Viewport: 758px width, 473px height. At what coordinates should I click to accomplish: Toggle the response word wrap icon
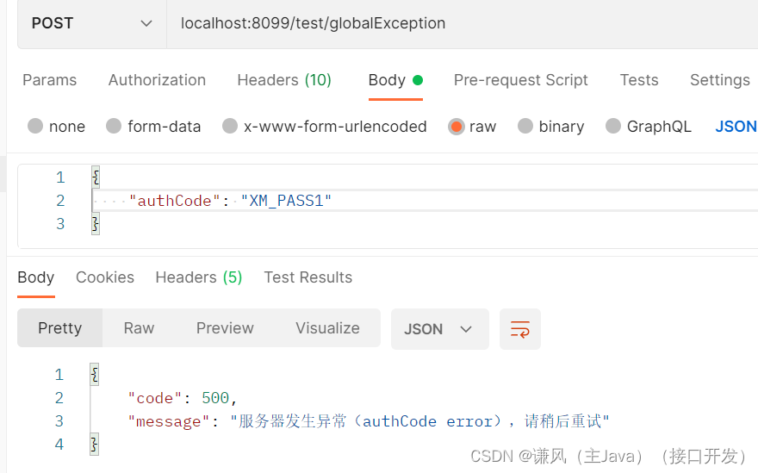[x=519, y=329]
